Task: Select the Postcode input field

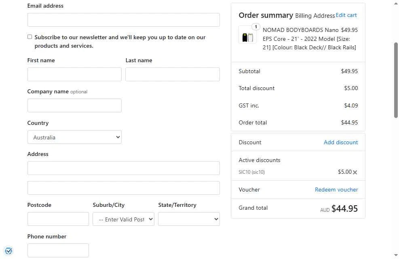Action: (x=58, y=219)
